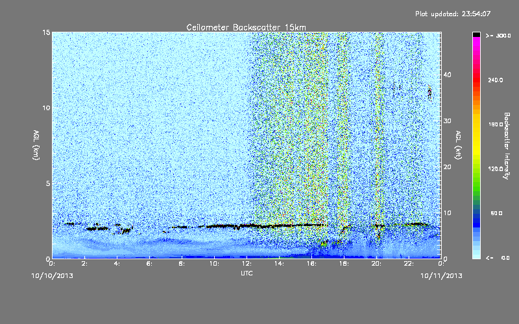This screenshot has width=519, height=324.
Task: Click the 120.0 colorbar label
Action: pyautogui.click(x=496, y=169)
